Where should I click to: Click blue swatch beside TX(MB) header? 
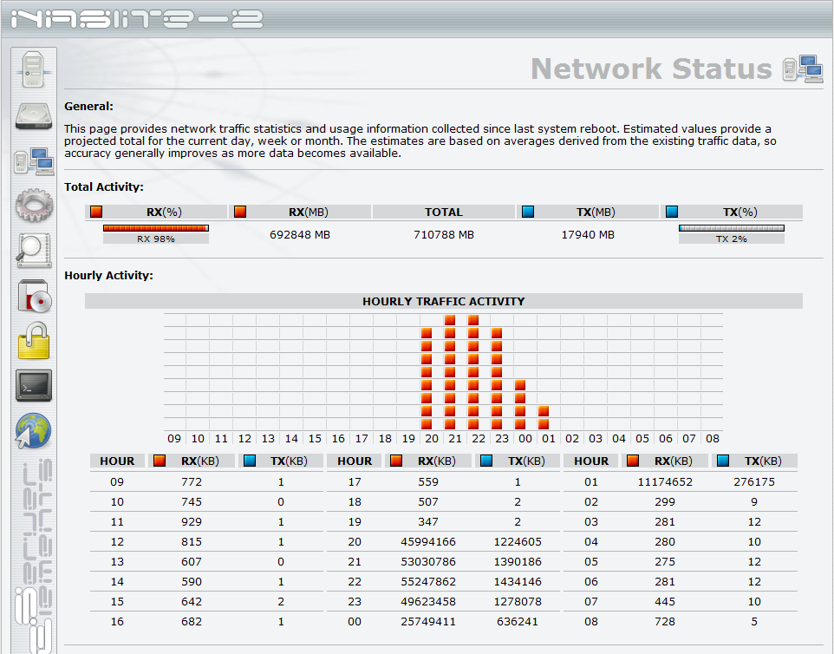pyautogui.click(x=527, y=212)
